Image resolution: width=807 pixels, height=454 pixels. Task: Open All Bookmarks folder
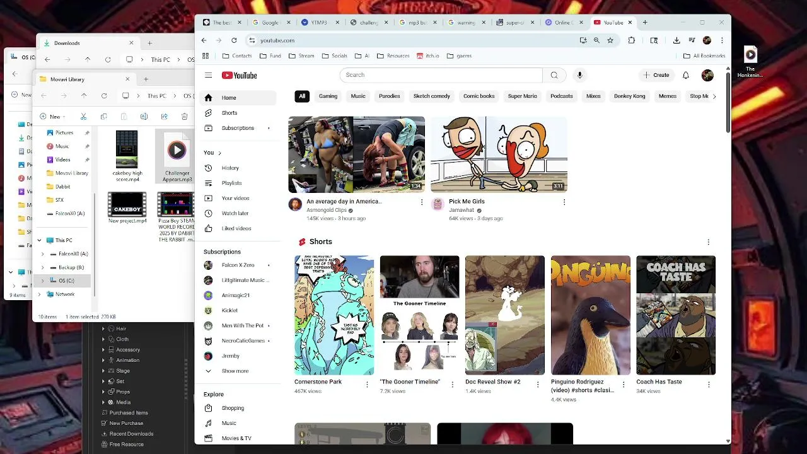coord(704,55)
